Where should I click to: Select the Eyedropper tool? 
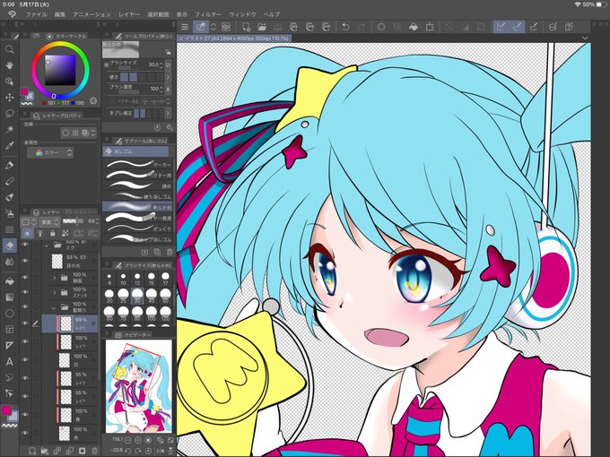pos(10,146)
